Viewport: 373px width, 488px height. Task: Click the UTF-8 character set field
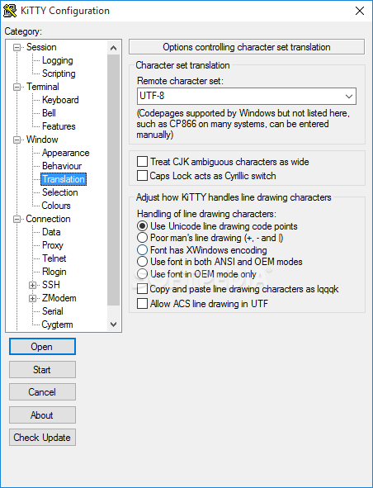pos(247,96)
